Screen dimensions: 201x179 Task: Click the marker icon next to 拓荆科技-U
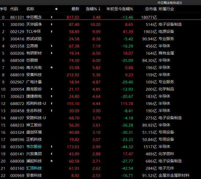pos(52,103)
